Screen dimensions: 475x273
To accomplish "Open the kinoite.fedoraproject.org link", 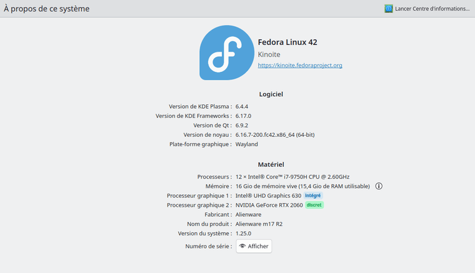I will (300, 66).
